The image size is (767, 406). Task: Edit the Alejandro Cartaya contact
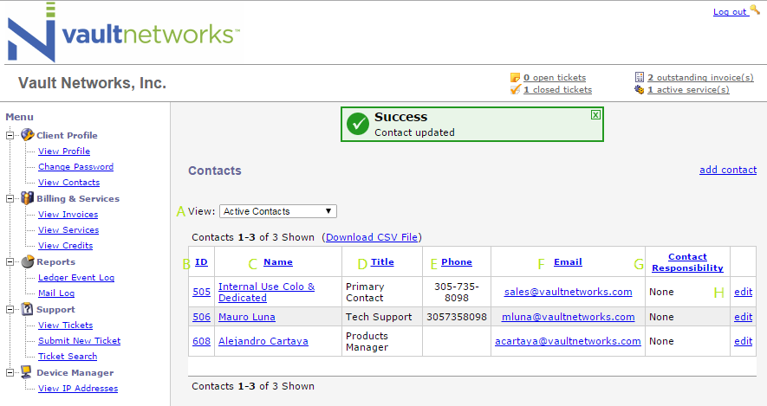(743, 341)
